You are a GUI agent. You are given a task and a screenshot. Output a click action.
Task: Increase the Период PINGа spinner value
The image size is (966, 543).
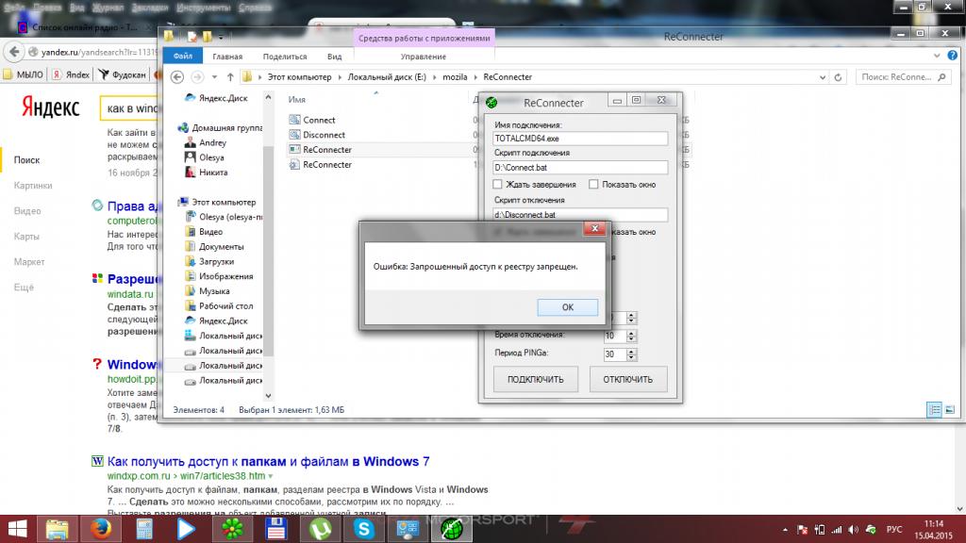[632, 351]
